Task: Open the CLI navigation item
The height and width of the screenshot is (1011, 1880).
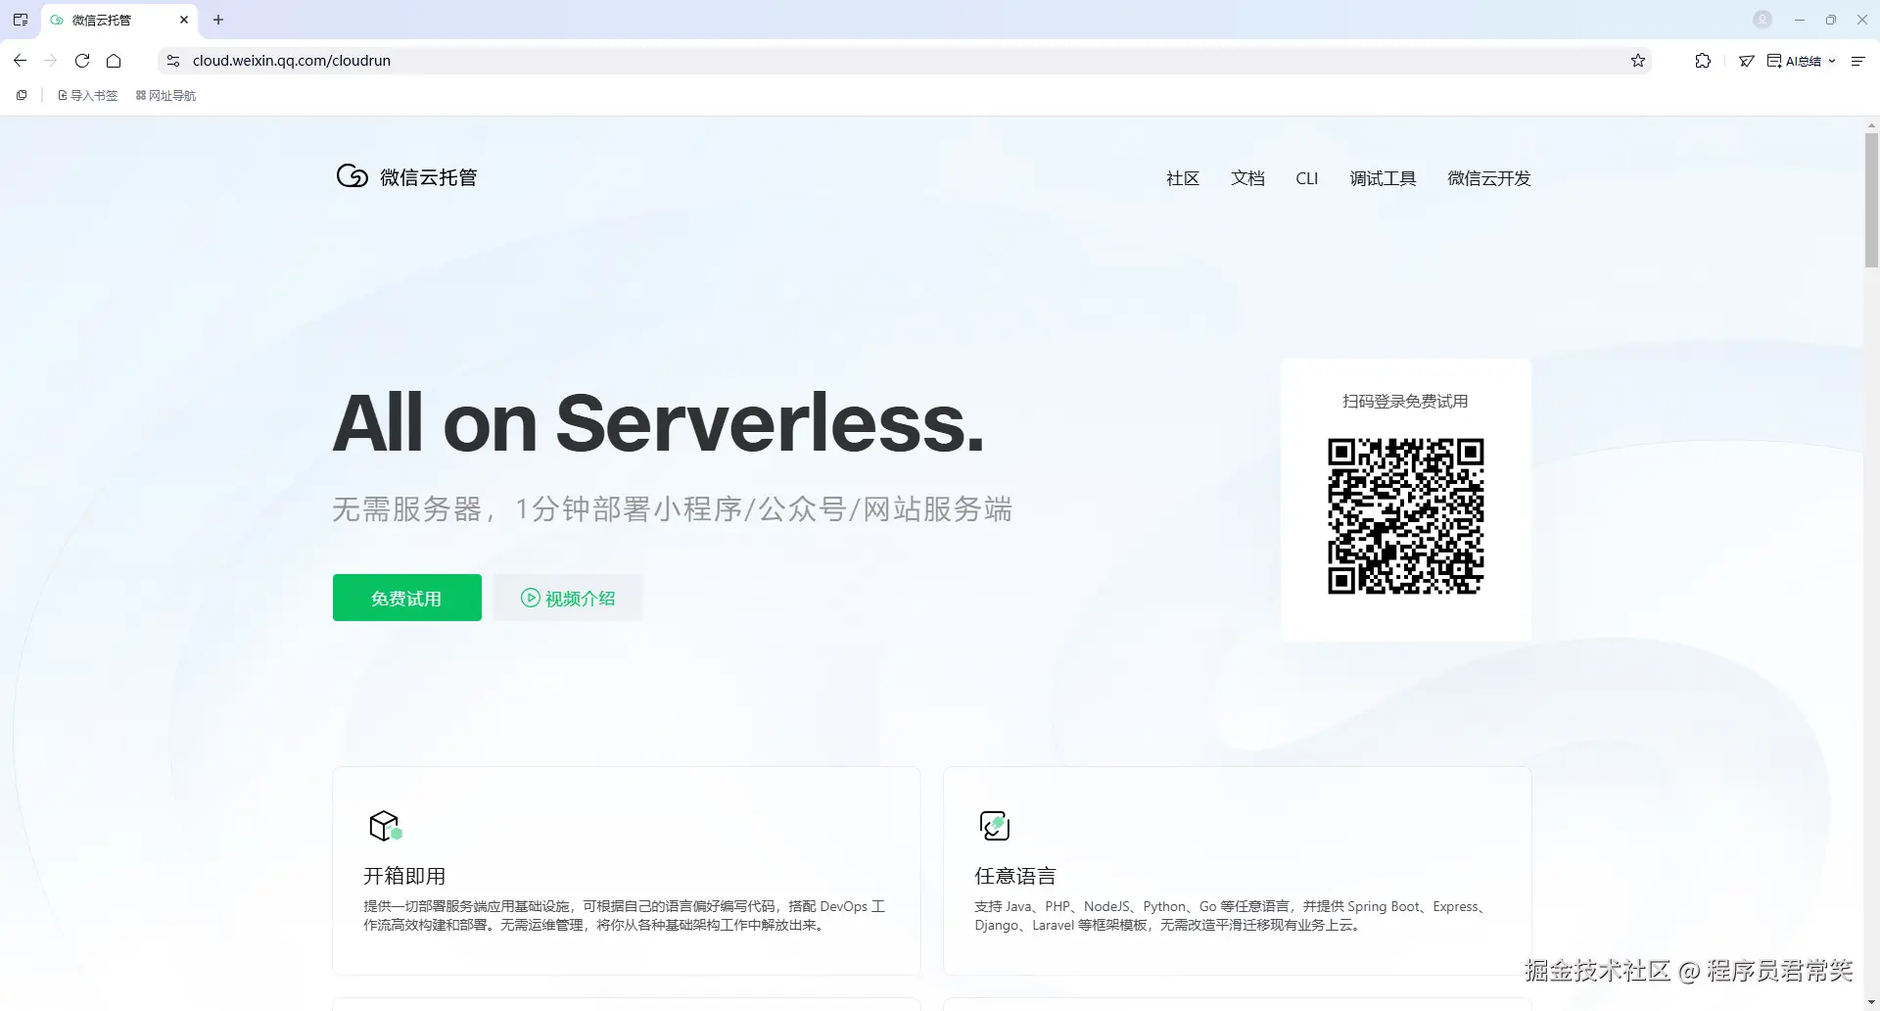Action: pos(1307,178)
